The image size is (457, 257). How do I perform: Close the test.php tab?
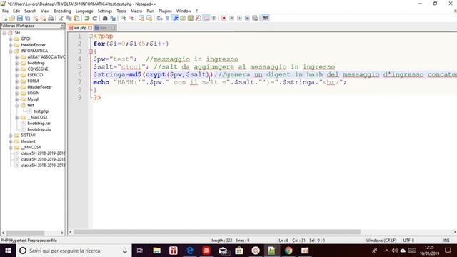pos(90,28)
